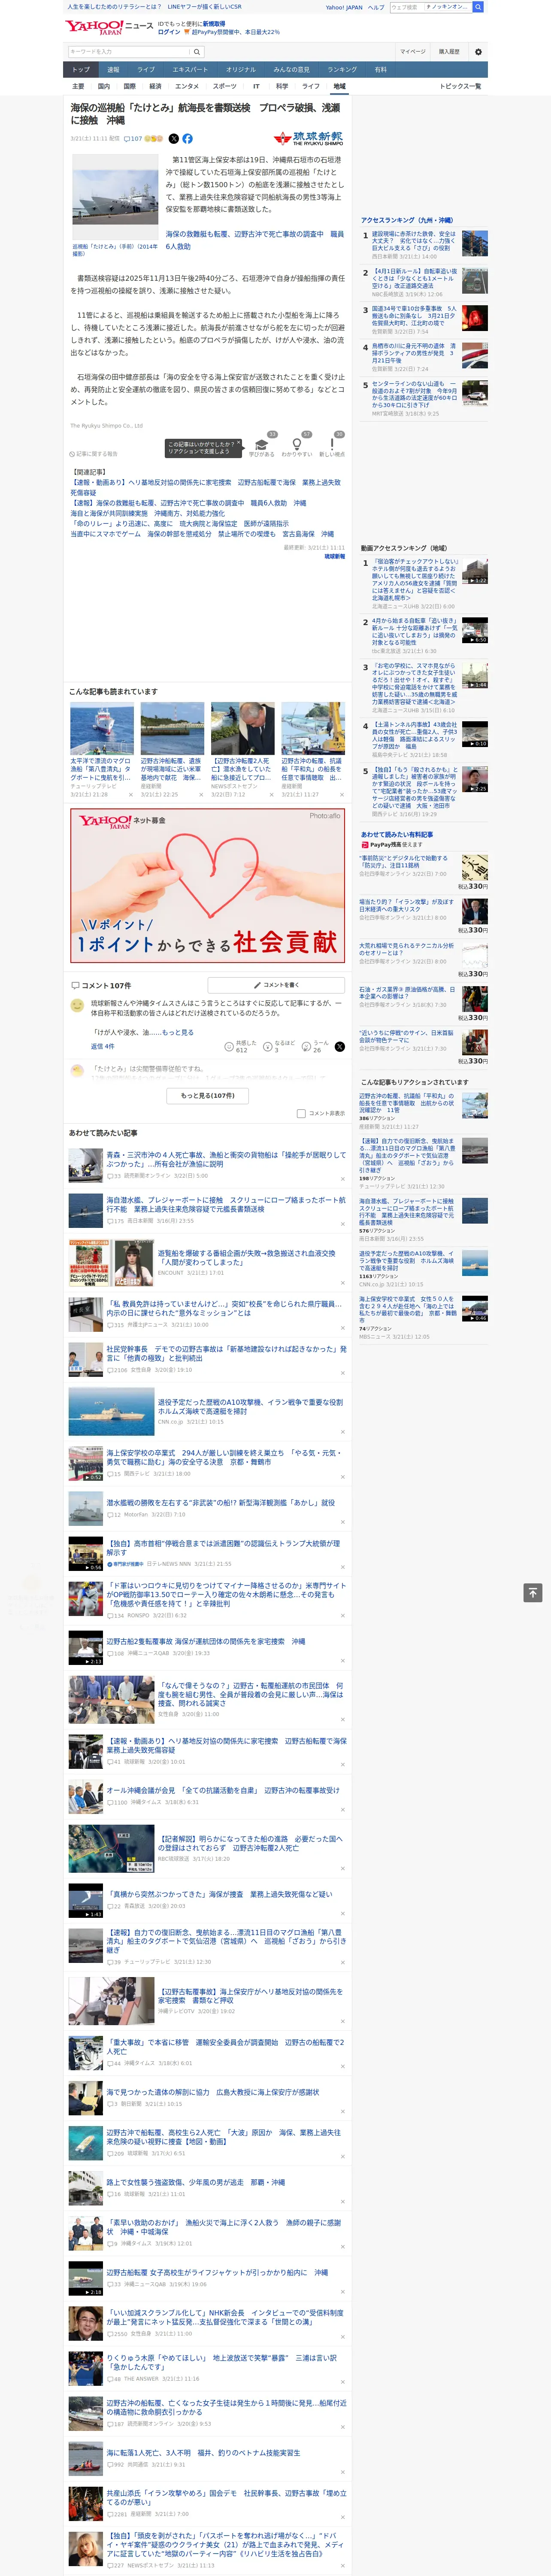
Task: Share the article on X
Action: pyautogui.click(x=174, y=139)
